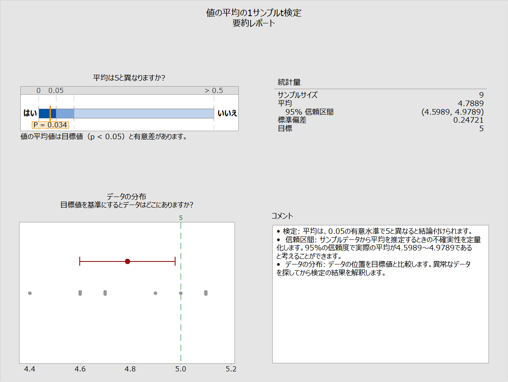The image size is (508, 382).
Task: Click the report title '値の平均の1サンプルt検定'
Action: tap(254, 13)
